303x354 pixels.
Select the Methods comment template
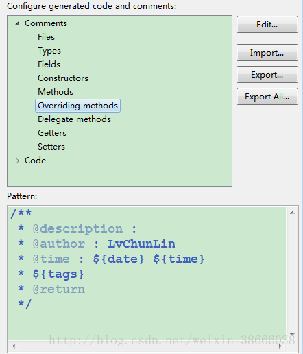(x=56, y=92)
